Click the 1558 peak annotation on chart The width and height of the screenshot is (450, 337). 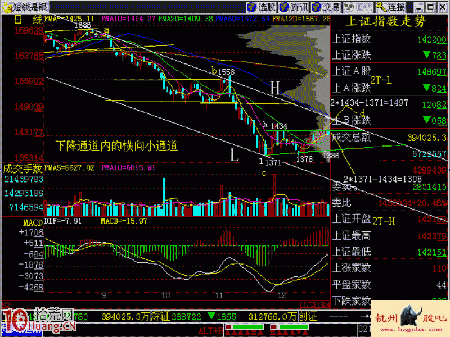tap(227, 72)
